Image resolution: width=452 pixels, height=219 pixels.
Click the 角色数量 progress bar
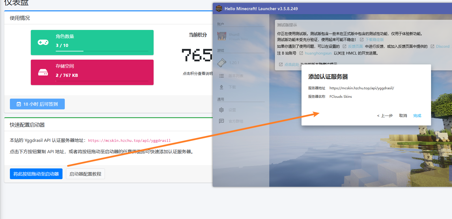coord(102,51)
